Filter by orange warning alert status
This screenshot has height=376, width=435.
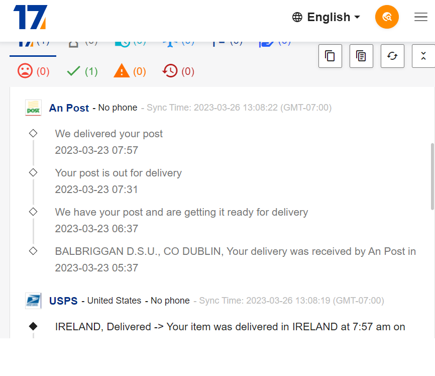click(130, 71)
